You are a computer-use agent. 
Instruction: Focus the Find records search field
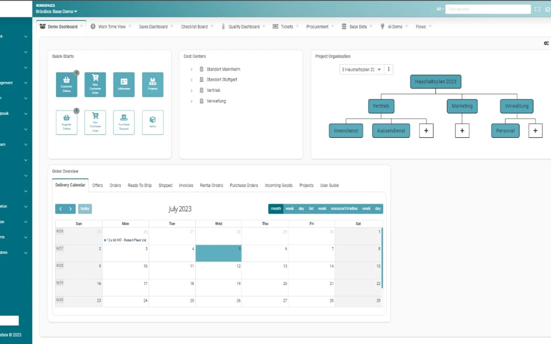pos(488,9)
